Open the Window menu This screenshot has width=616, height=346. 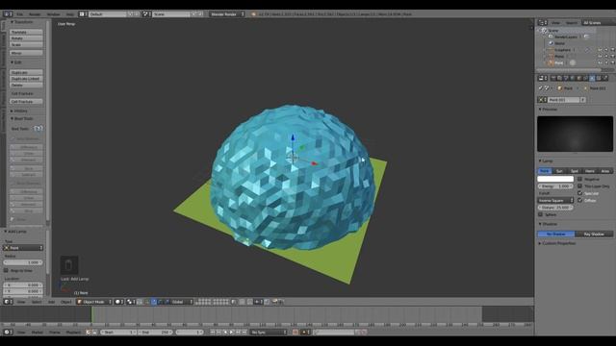click(x=54, y=14)
